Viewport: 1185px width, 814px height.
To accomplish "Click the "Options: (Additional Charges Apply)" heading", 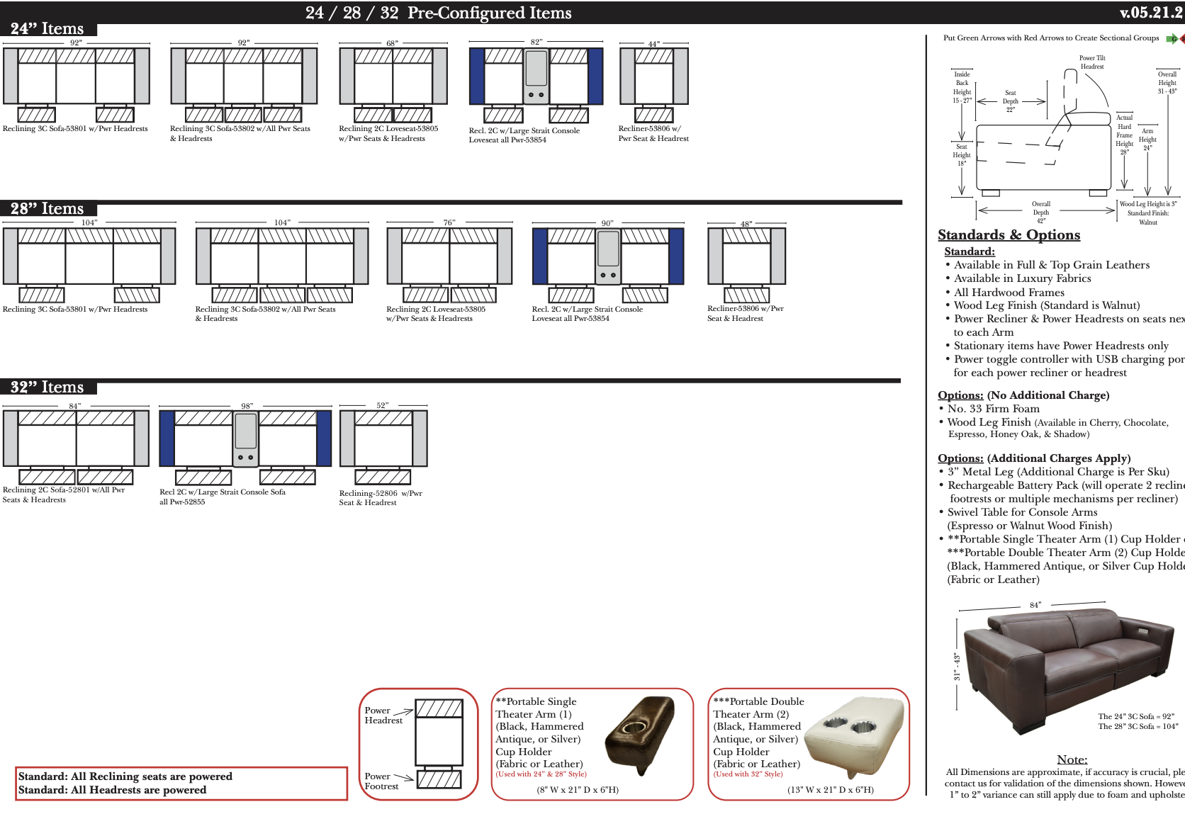I will (1033, 458).
